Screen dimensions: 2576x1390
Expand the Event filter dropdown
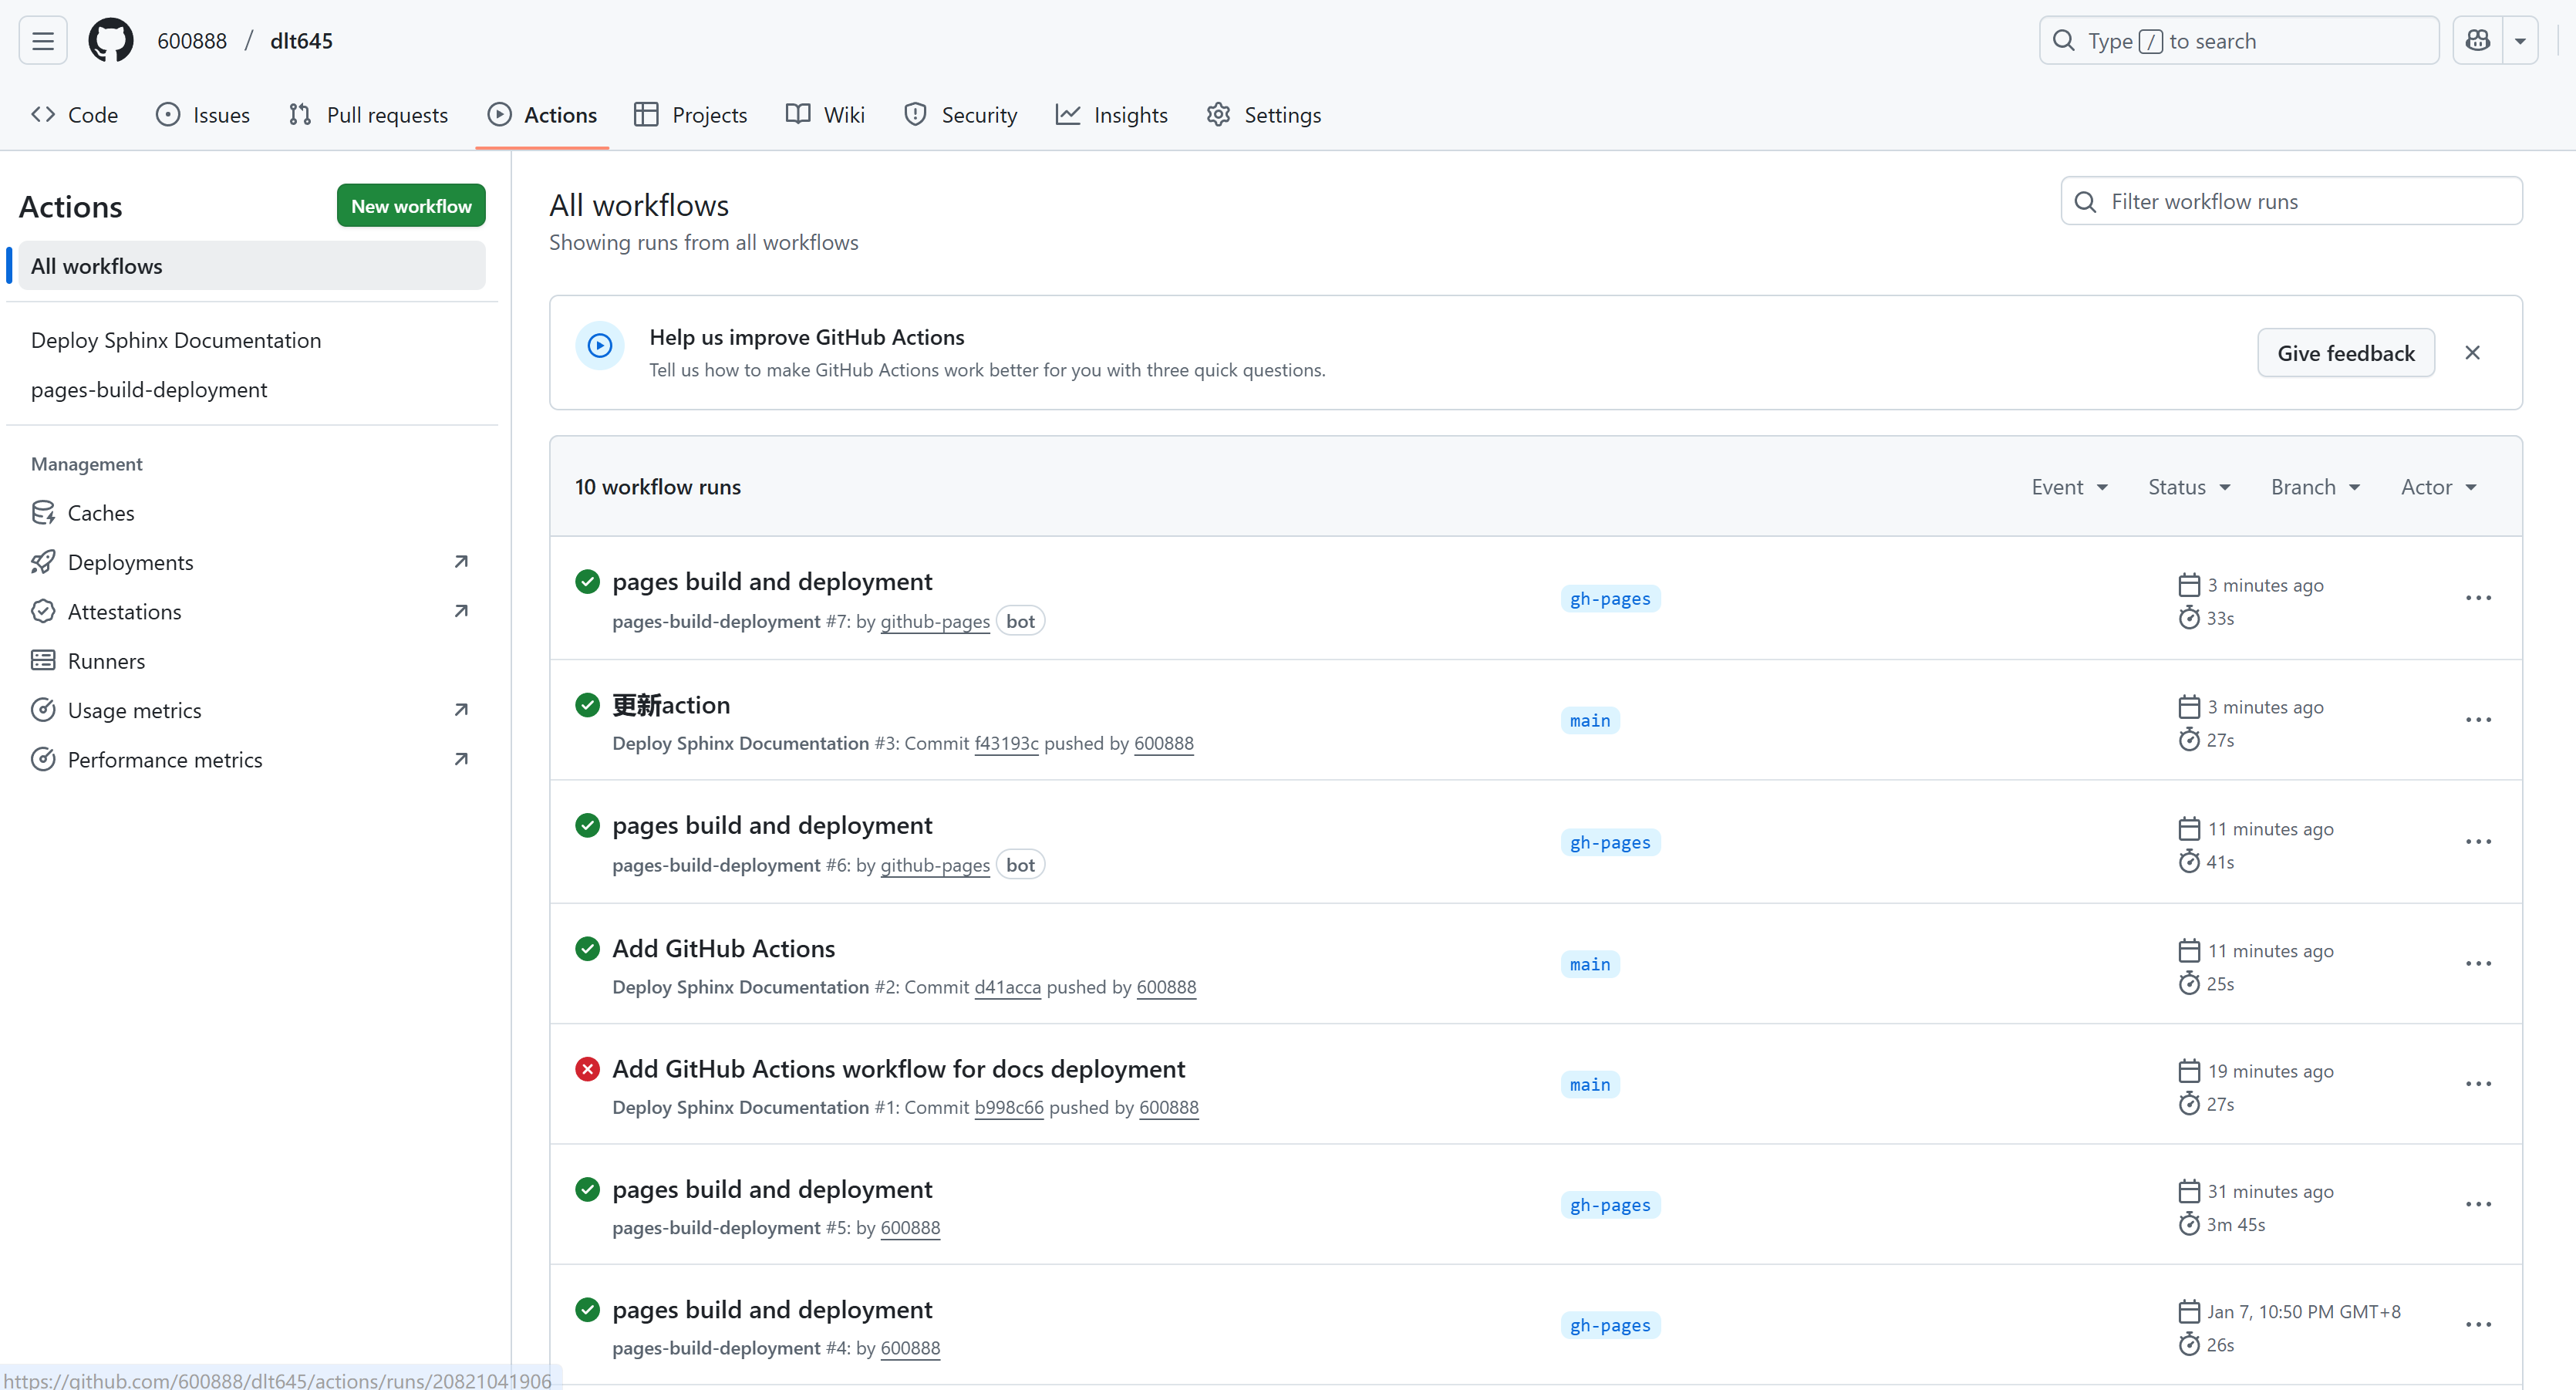[x=2069, y=487]
